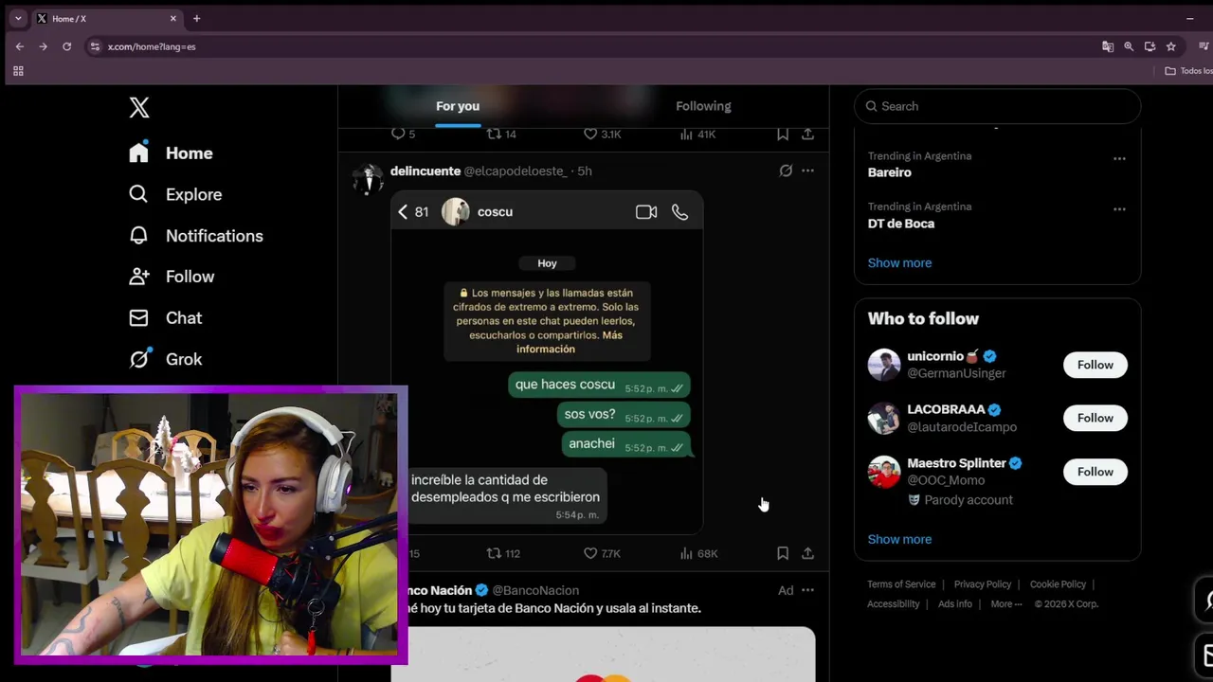
Task: Go forward in browser history
Action: [43, 46]
